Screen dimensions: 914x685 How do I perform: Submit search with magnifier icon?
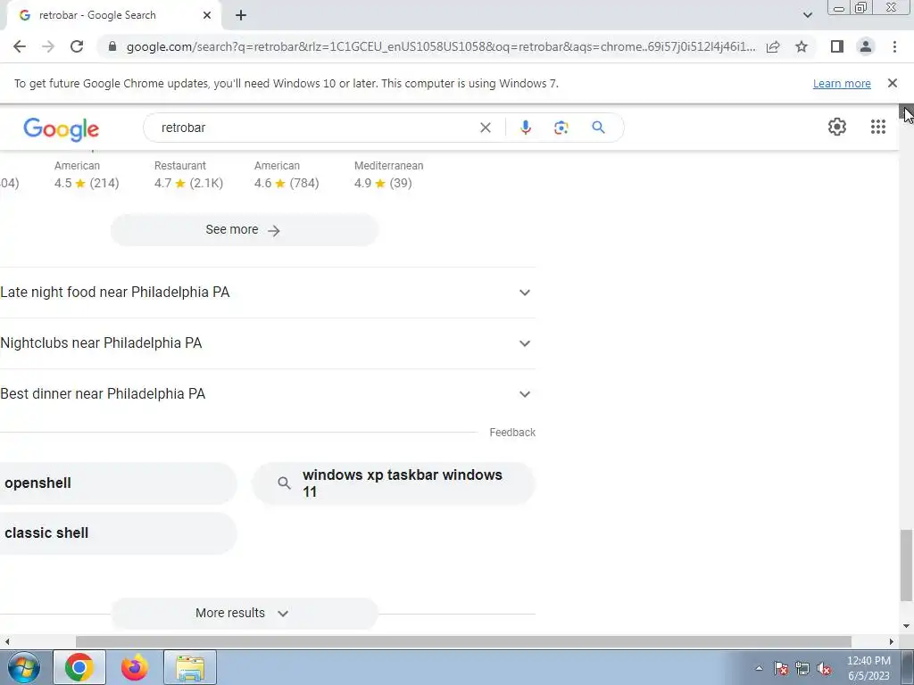[x=598, y=128]
